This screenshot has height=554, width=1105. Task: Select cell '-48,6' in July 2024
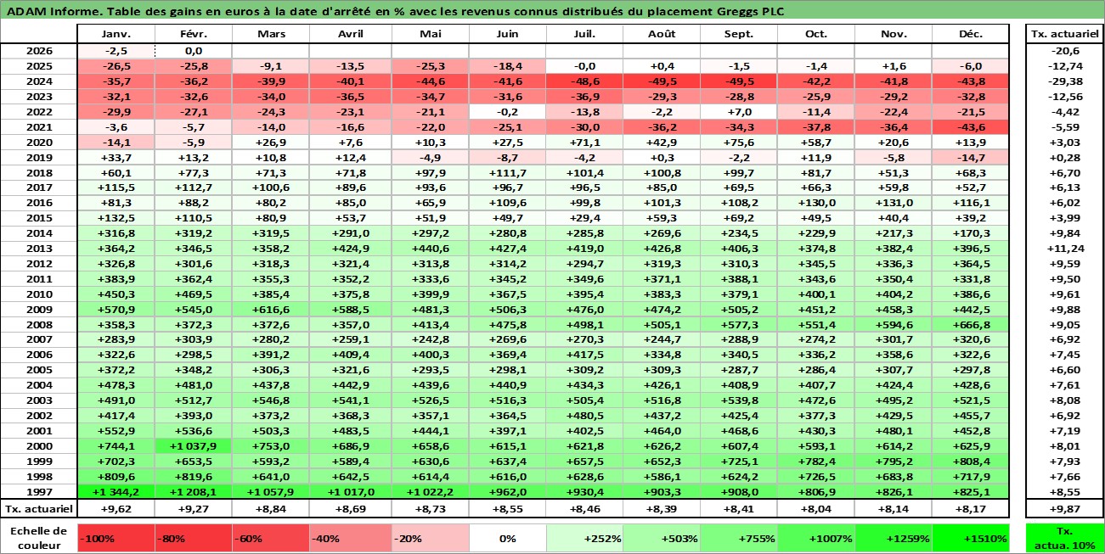[x=584, y=81]
